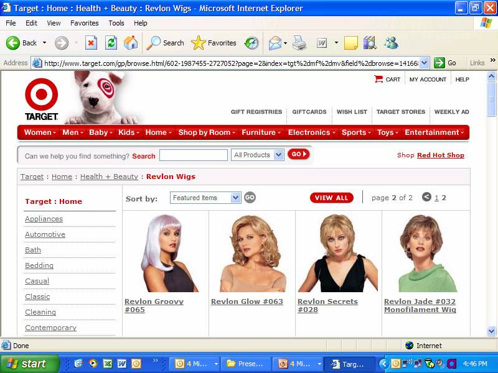
Task: Expand the address bar dropdown
Action: [x=425, y=63]
